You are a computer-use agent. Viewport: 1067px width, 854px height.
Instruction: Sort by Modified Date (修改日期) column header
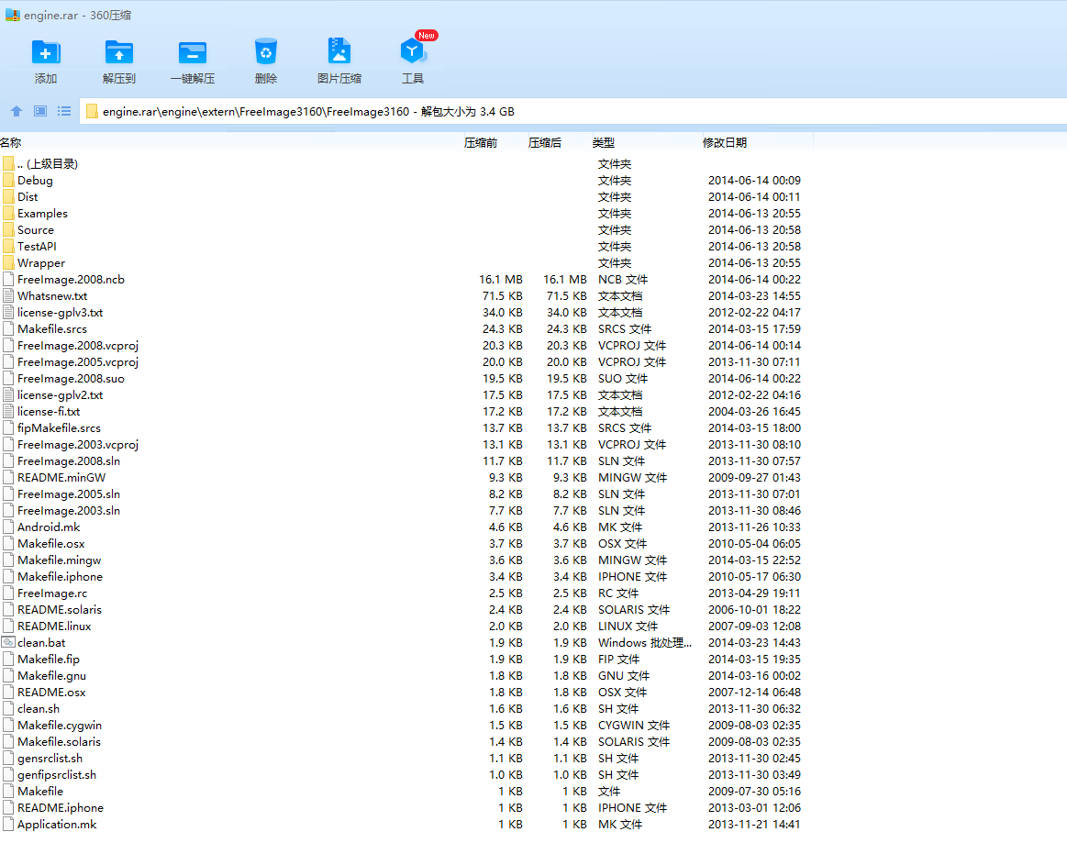(x=725, y=142)
